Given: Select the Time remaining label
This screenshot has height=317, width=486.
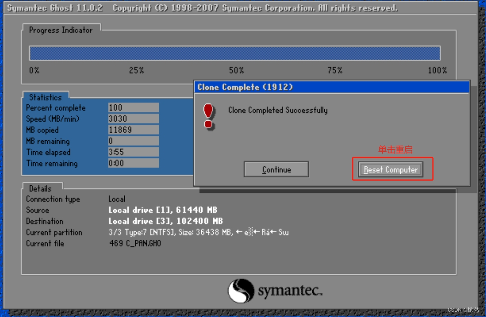Looking at the screenshot, I should coord(52,164).
